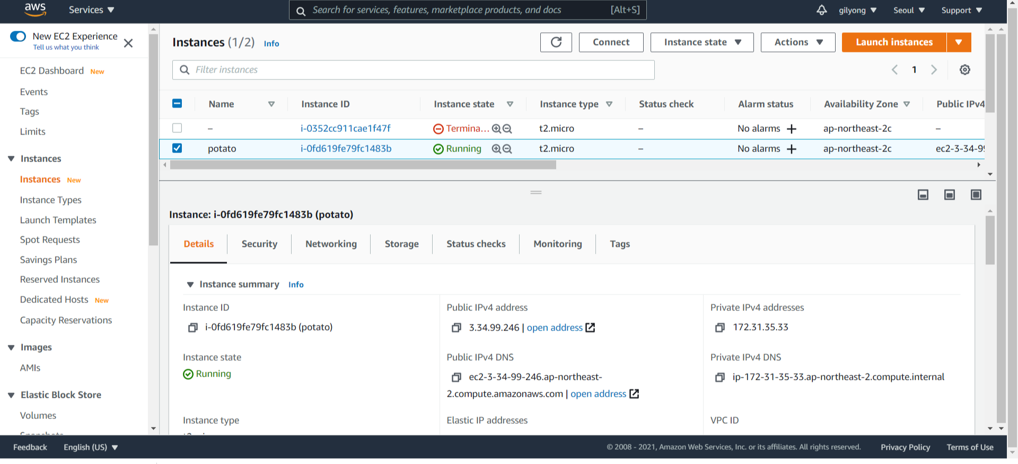Image resolution: width=1018 pixels, height=464 pixels.
Task: Click search magnifier in filter box
Action: point(185,70)
